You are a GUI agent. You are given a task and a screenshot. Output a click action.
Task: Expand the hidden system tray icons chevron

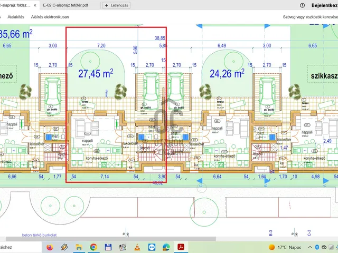point(310,247)
